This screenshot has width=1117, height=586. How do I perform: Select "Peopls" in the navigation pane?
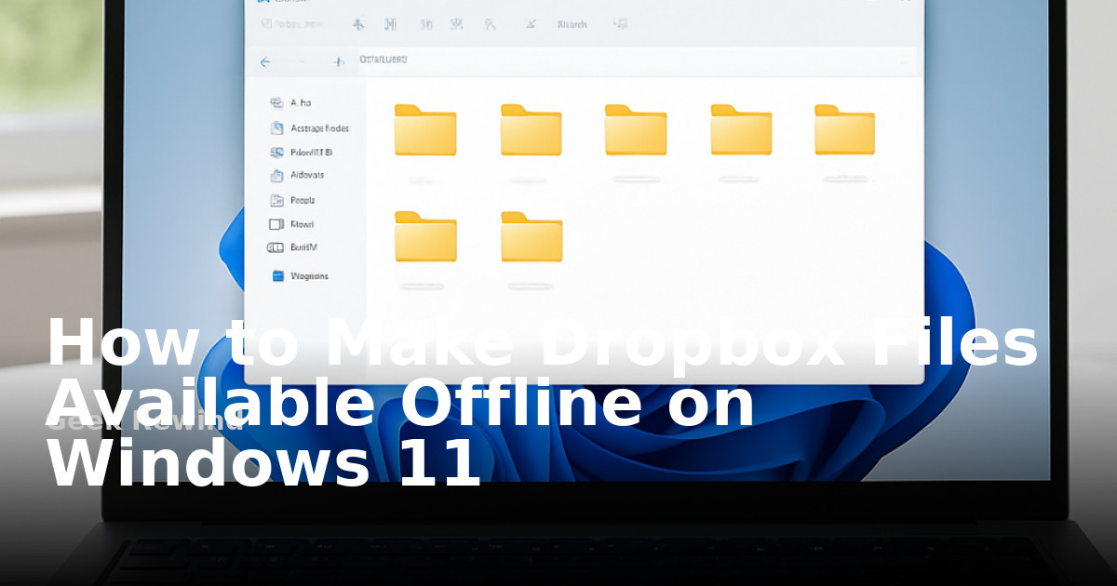292,200
